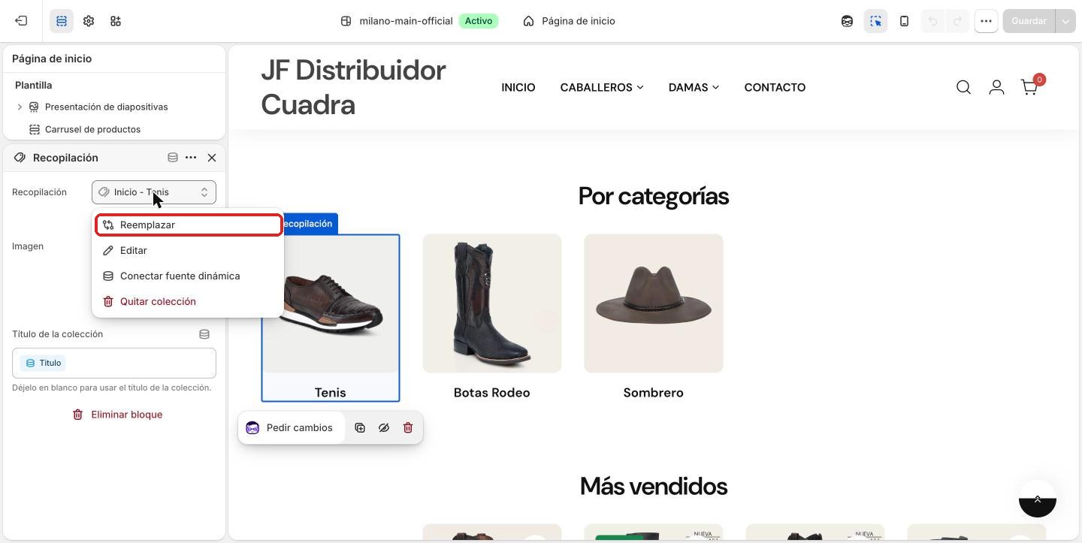
Task: Click Pedir cambios button
Action: pos(290,428)
